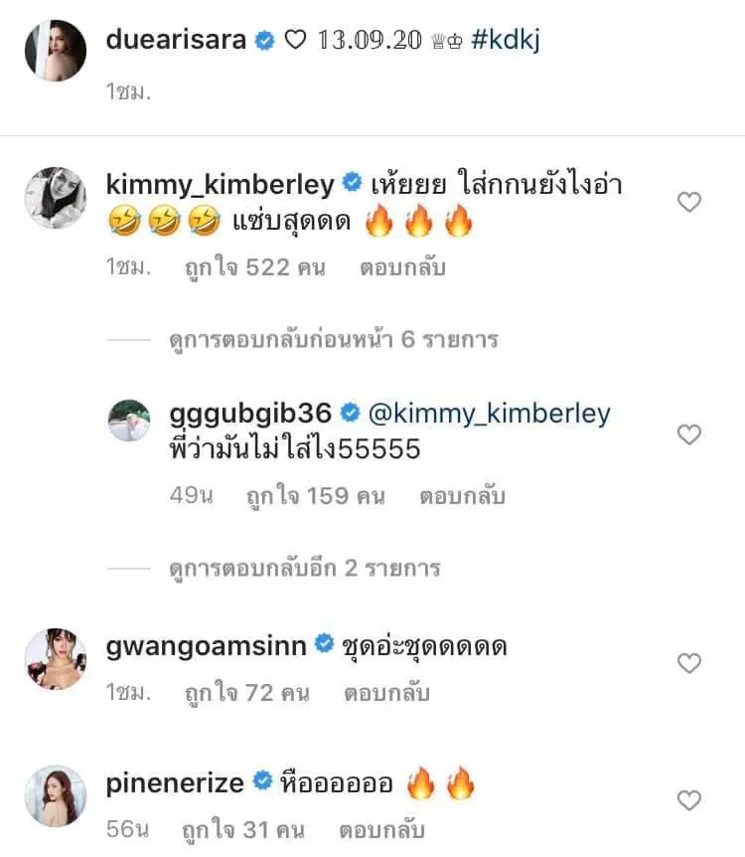The image size is (745, 857).
Task: Tap the @kimmy_kimberley mention
Action: click(x=490, y=413)
